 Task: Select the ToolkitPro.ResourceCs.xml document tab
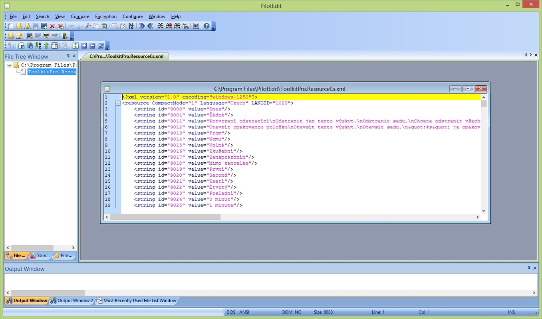tap(126, 56)
